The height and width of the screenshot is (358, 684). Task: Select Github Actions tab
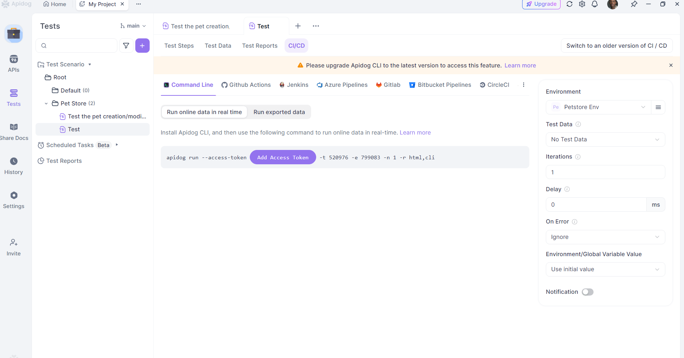(x=246, y=85)
